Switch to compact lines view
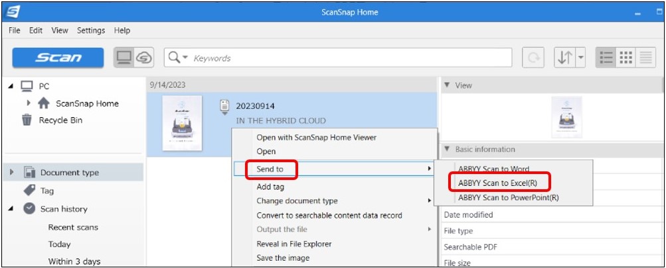The image size is (666, 268). (x=645, y=58)
